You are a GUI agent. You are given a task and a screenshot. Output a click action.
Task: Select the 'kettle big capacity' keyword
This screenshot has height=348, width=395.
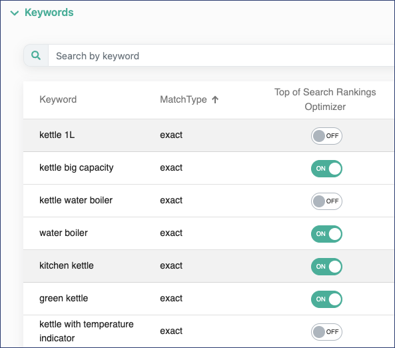coord(77,168)
